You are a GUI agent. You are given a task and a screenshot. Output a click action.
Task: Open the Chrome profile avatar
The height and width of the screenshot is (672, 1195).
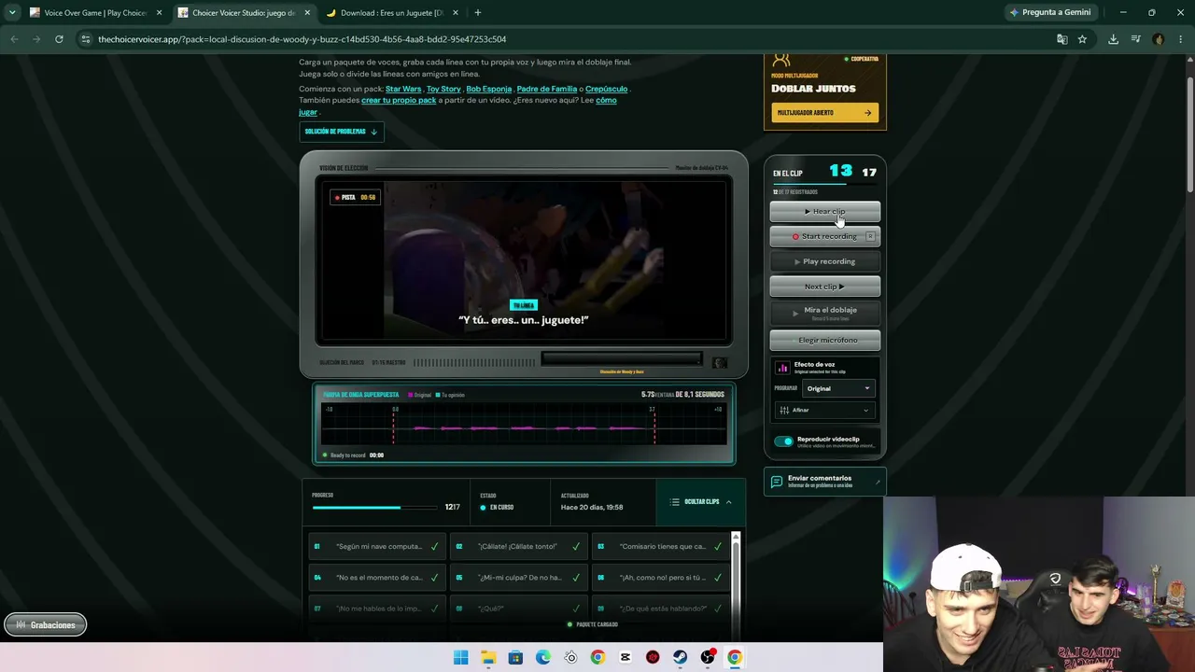pos(1159,39)
